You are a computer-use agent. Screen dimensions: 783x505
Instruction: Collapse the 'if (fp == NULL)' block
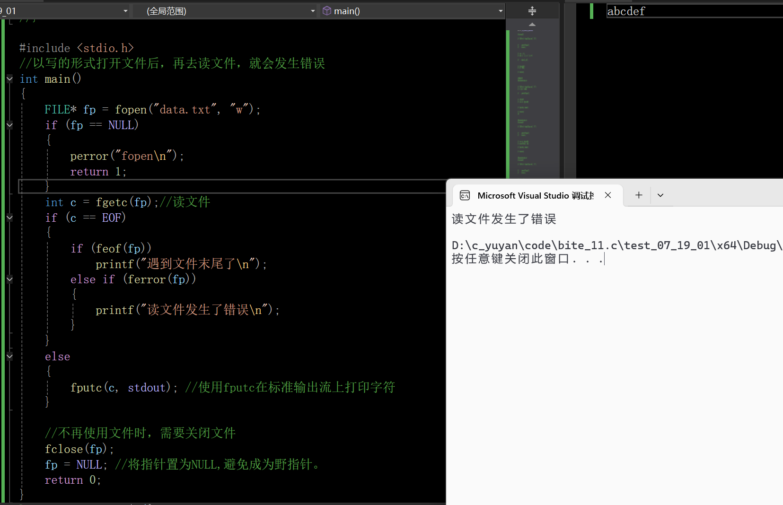9,125
